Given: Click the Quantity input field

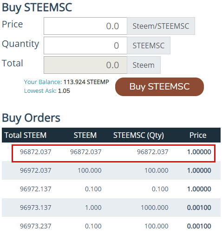Looking at the screenshot, I should pos(85,45).
